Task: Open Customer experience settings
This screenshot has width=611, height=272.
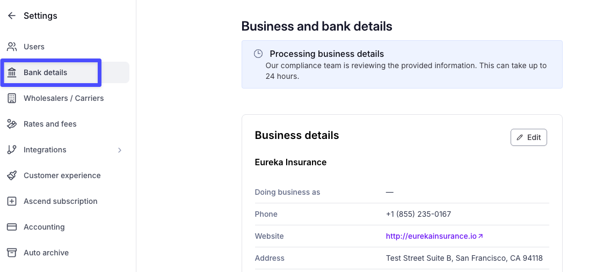Action: tap(64, 175)
